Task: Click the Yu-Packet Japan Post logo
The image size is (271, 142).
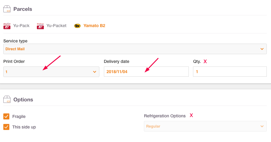Action: coord(40,26)
